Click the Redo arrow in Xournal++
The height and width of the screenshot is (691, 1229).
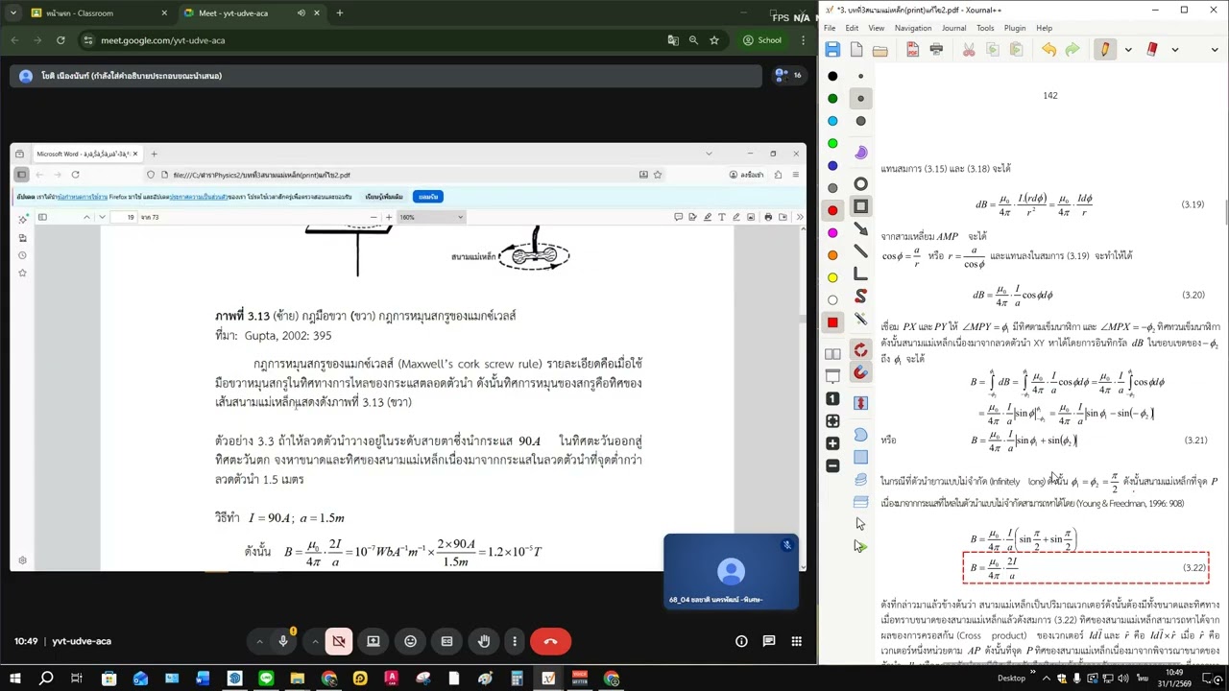[1072, 50]
